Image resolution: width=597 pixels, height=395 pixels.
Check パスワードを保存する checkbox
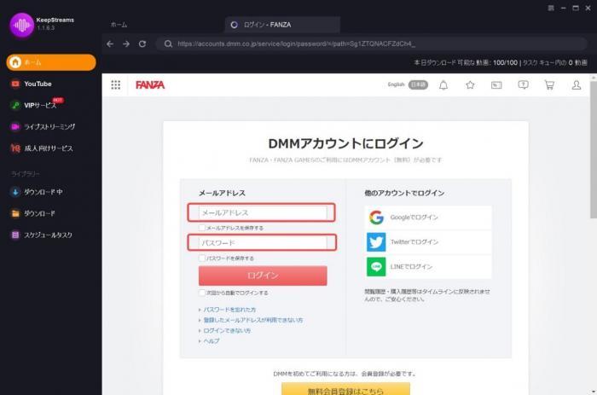point(202,258)
